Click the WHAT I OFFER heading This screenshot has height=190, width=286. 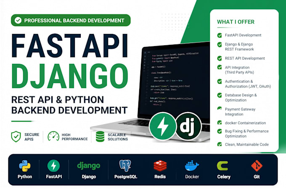coord(236,22)
